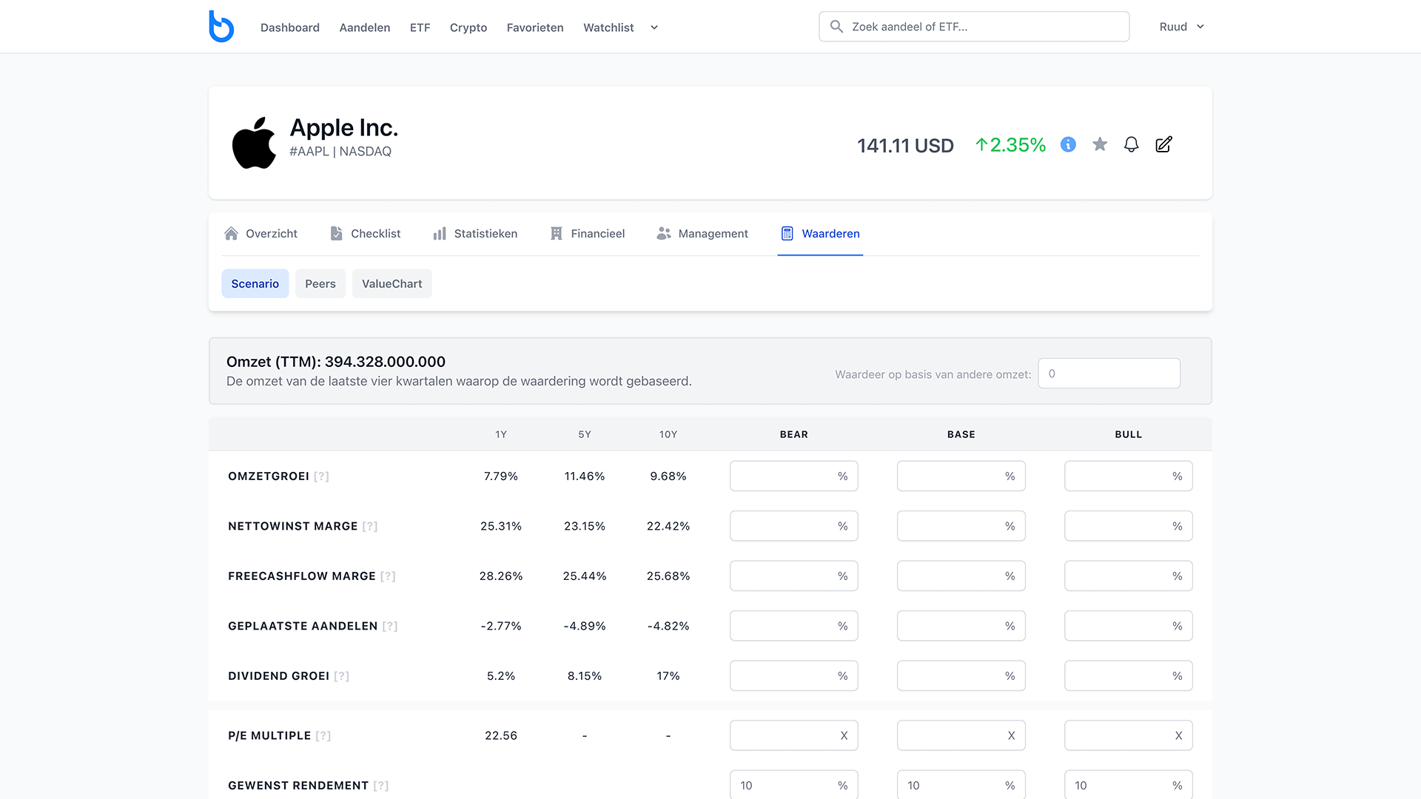The width and height of the screenshot is (1421, 799).
Task: Open help marker next to Gewenst Rendement
Action: [381, 786]
